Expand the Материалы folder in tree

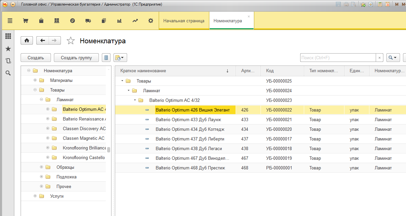tap(35, 80)
